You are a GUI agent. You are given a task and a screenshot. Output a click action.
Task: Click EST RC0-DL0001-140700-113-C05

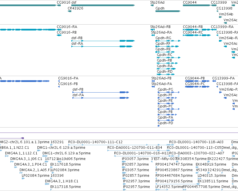tap(194, 148)
